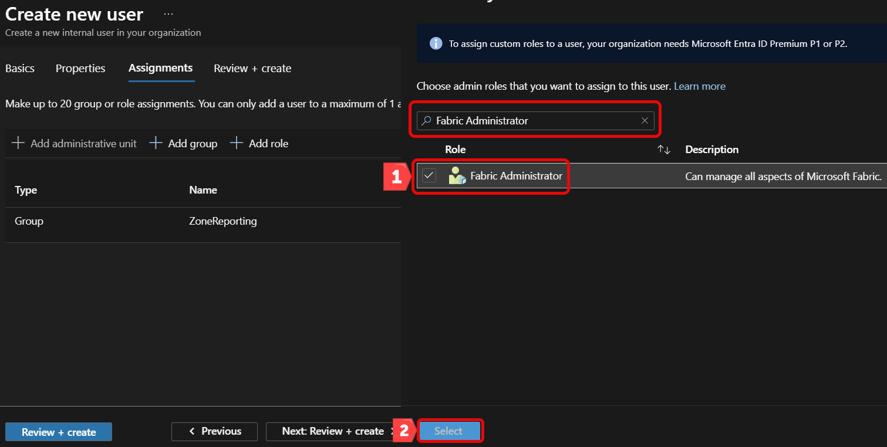Click the plus icon beside Add role

coord(236,143)
